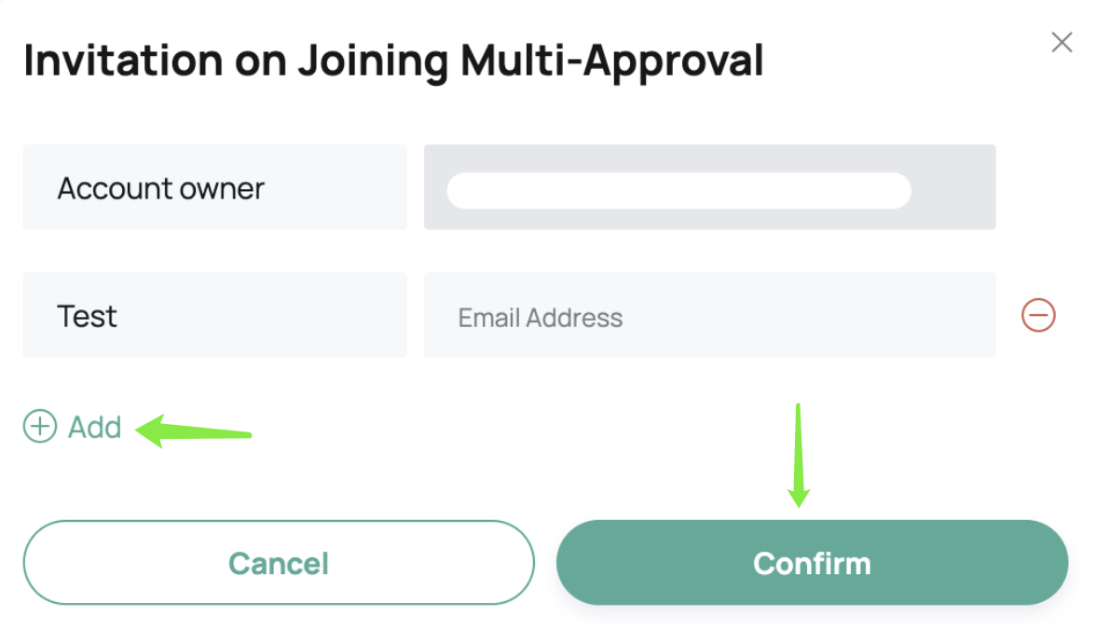Add another approver with the plus icon
The width and height of the screenshot is (1096, 643).
click(40, 427)
